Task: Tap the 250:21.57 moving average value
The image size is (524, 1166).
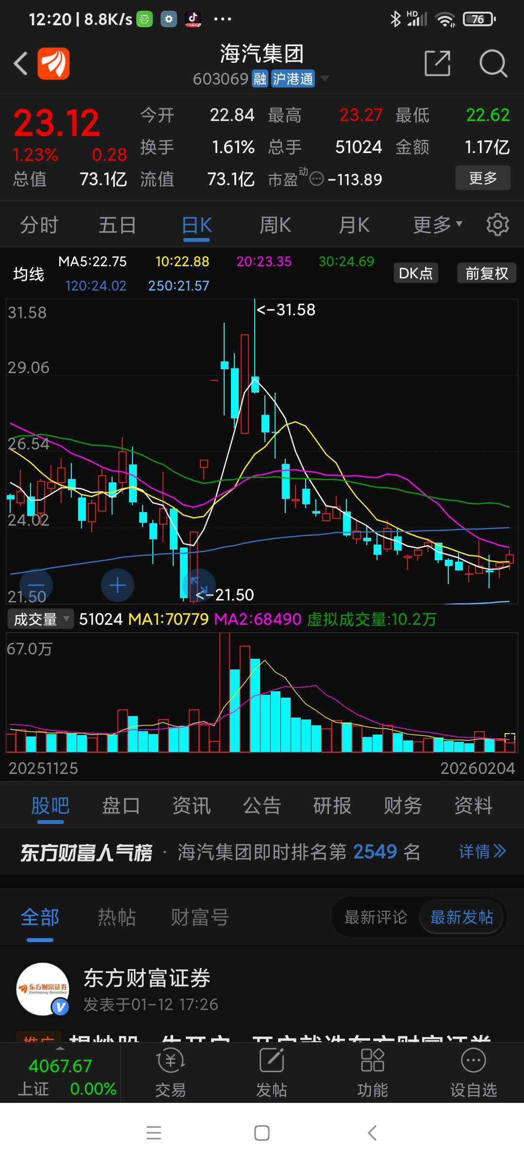Action: [x=179, y=286]
